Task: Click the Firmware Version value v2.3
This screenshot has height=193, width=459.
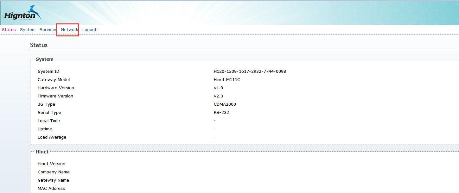Action: click(x=218, y=96)
